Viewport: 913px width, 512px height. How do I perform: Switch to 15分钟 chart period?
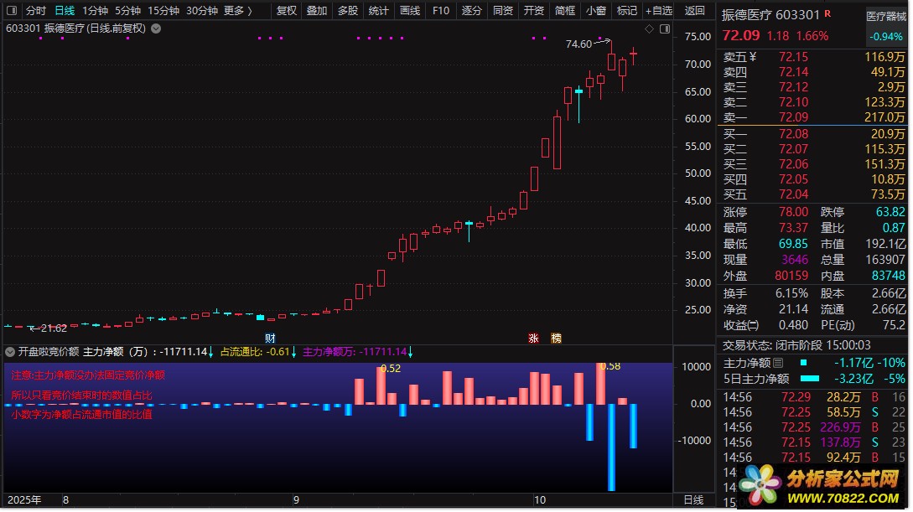163,10
